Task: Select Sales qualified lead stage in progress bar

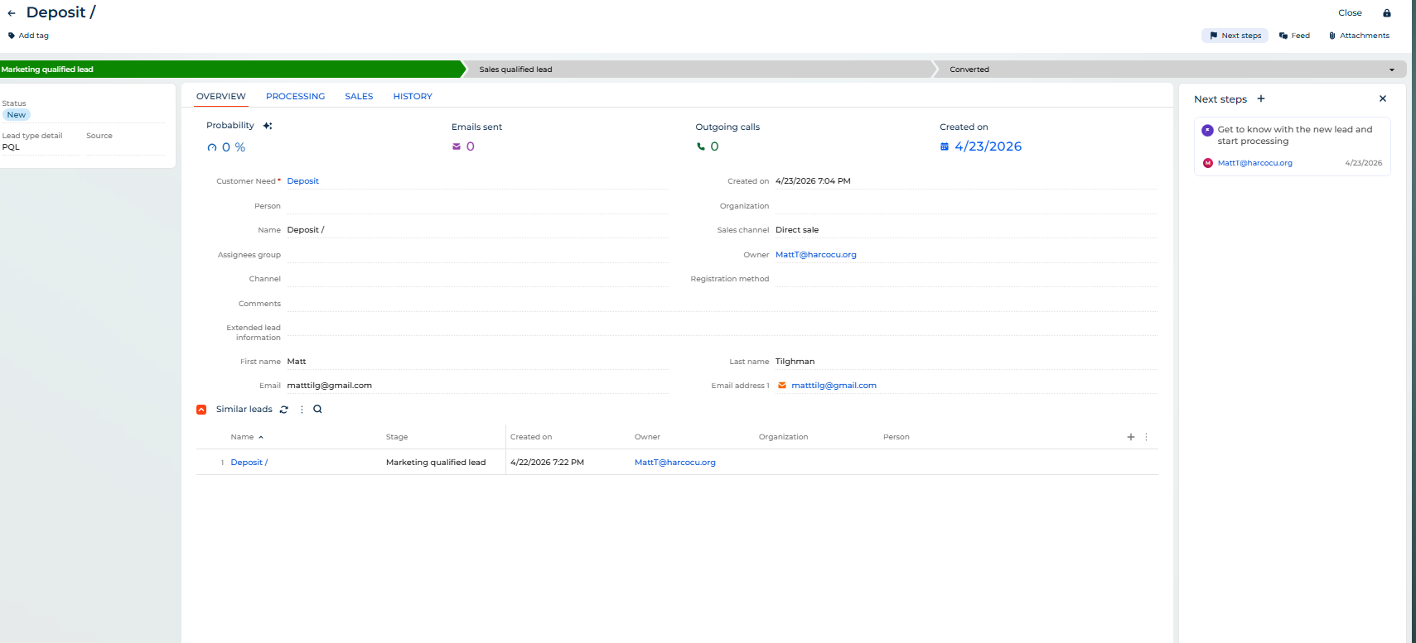Action: [x=515, y=70]
